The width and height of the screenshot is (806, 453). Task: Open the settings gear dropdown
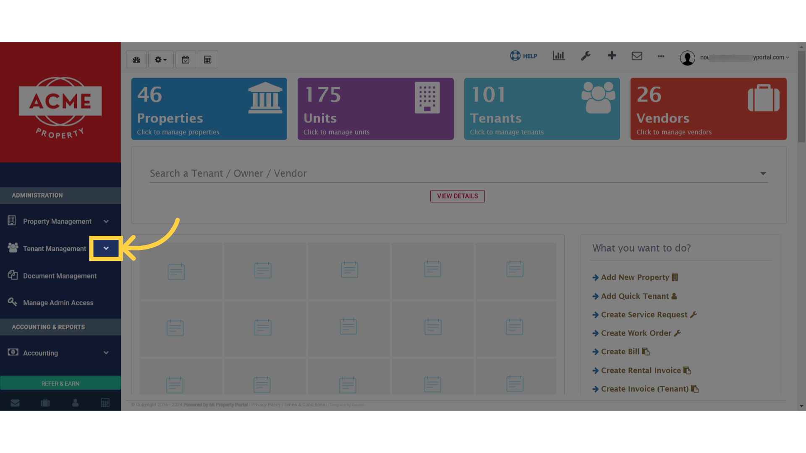coord(161,60)
